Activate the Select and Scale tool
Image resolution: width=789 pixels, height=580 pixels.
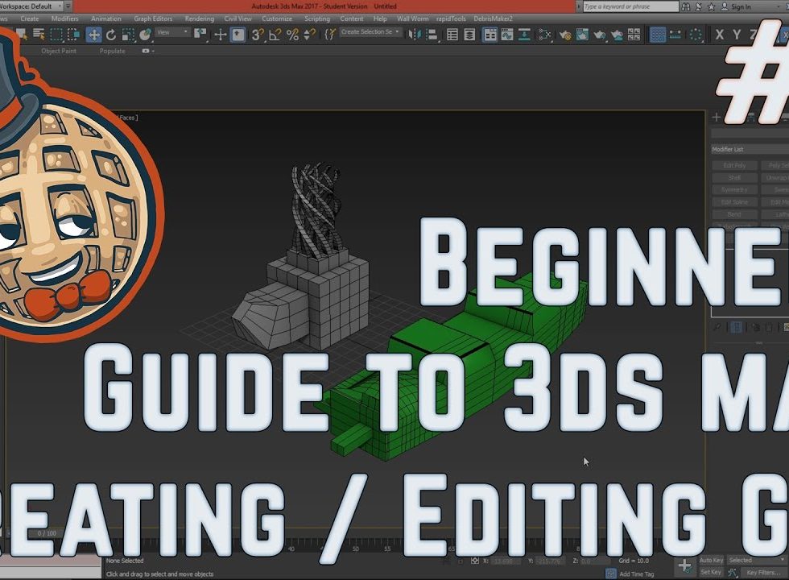(x=128, y=34)
